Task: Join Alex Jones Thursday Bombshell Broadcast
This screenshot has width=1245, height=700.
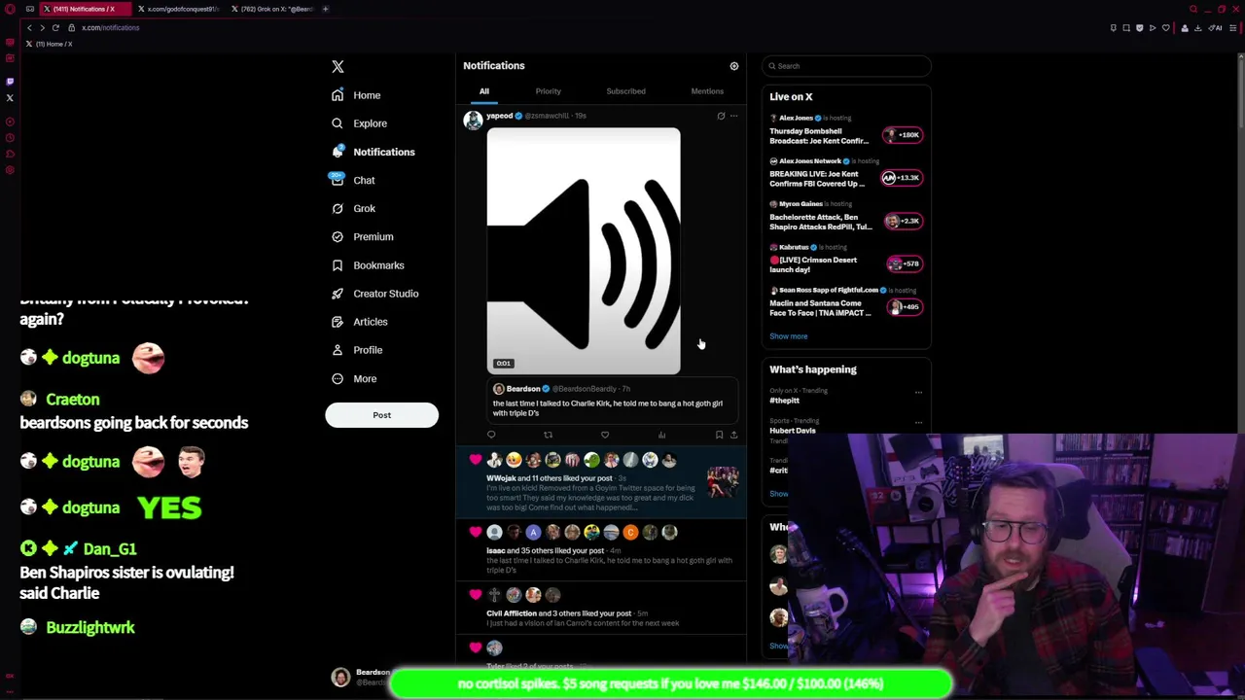Action: (x=846, y=130)
